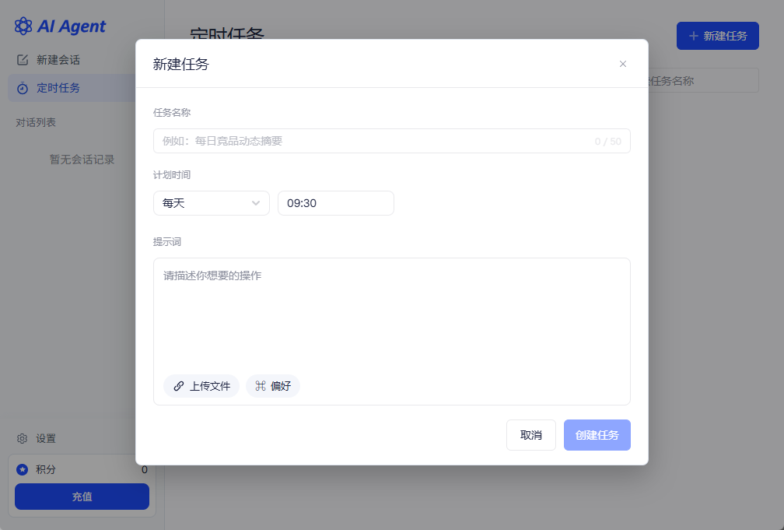Select 新建会话 in the sidebar

click(x=72, y=60)
